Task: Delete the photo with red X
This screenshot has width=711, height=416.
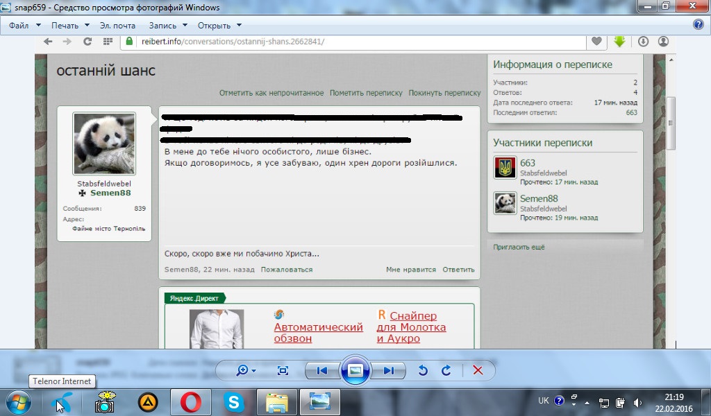Action: [x=478, y=371]
